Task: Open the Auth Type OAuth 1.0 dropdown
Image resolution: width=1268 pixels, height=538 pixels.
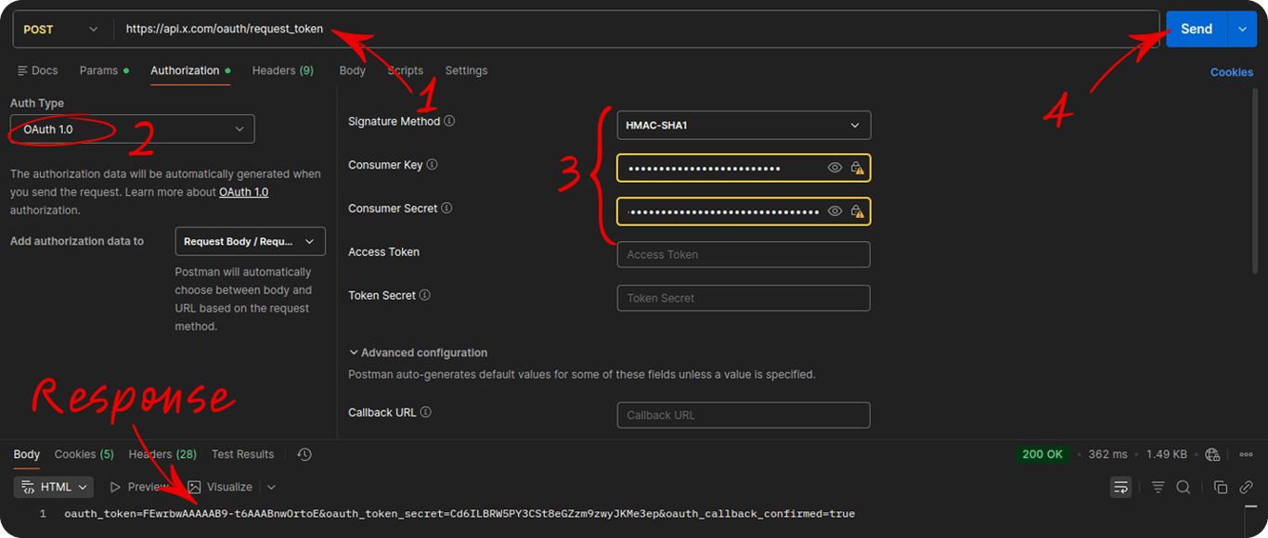Action: point(132,129)
